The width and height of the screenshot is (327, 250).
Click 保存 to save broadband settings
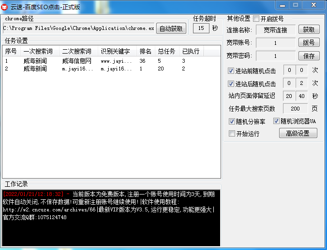309,56
